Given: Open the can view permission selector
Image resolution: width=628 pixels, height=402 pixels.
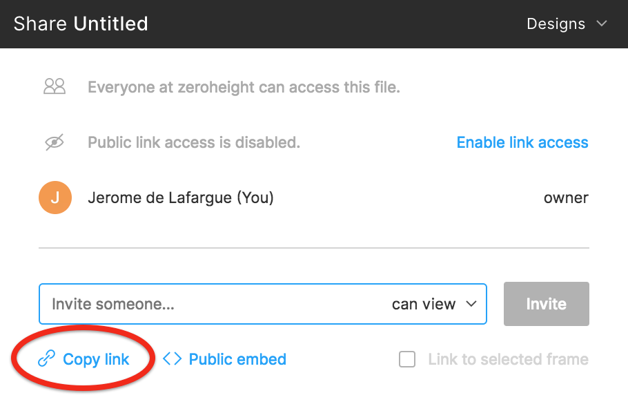Looking at the screenshot, I should click(x=434, y=304).
